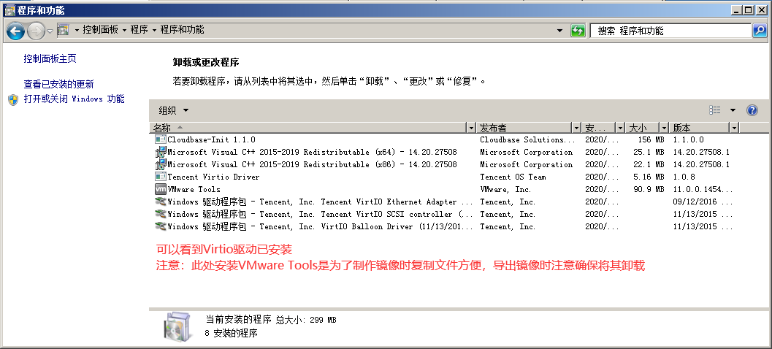Click the green refresh button
This screenshot has width=772, height=349.
pyautogui.click(x=578, y=31)
